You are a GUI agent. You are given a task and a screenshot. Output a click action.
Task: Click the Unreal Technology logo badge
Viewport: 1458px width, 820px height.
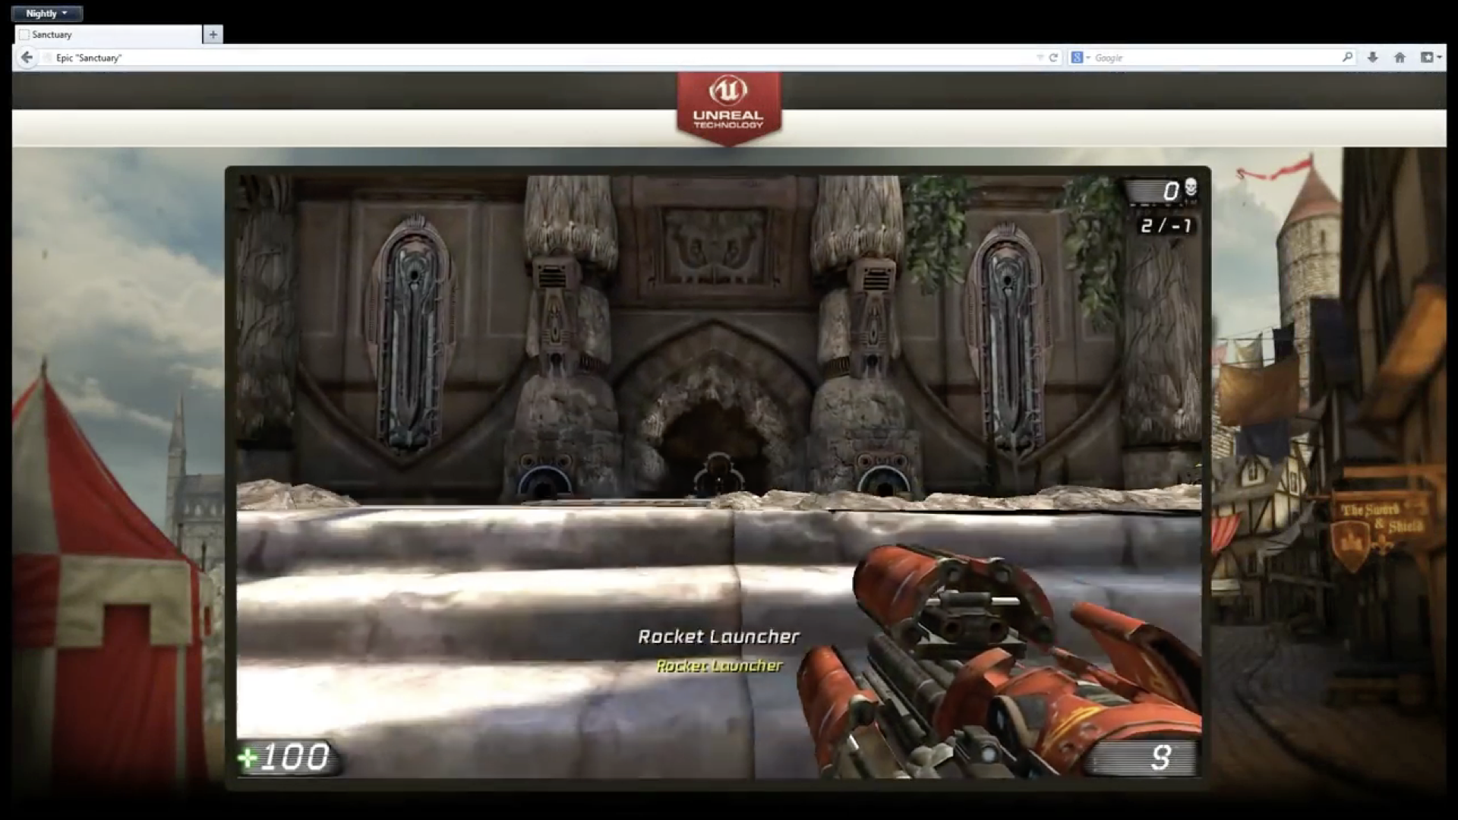[x=728, y=106]
